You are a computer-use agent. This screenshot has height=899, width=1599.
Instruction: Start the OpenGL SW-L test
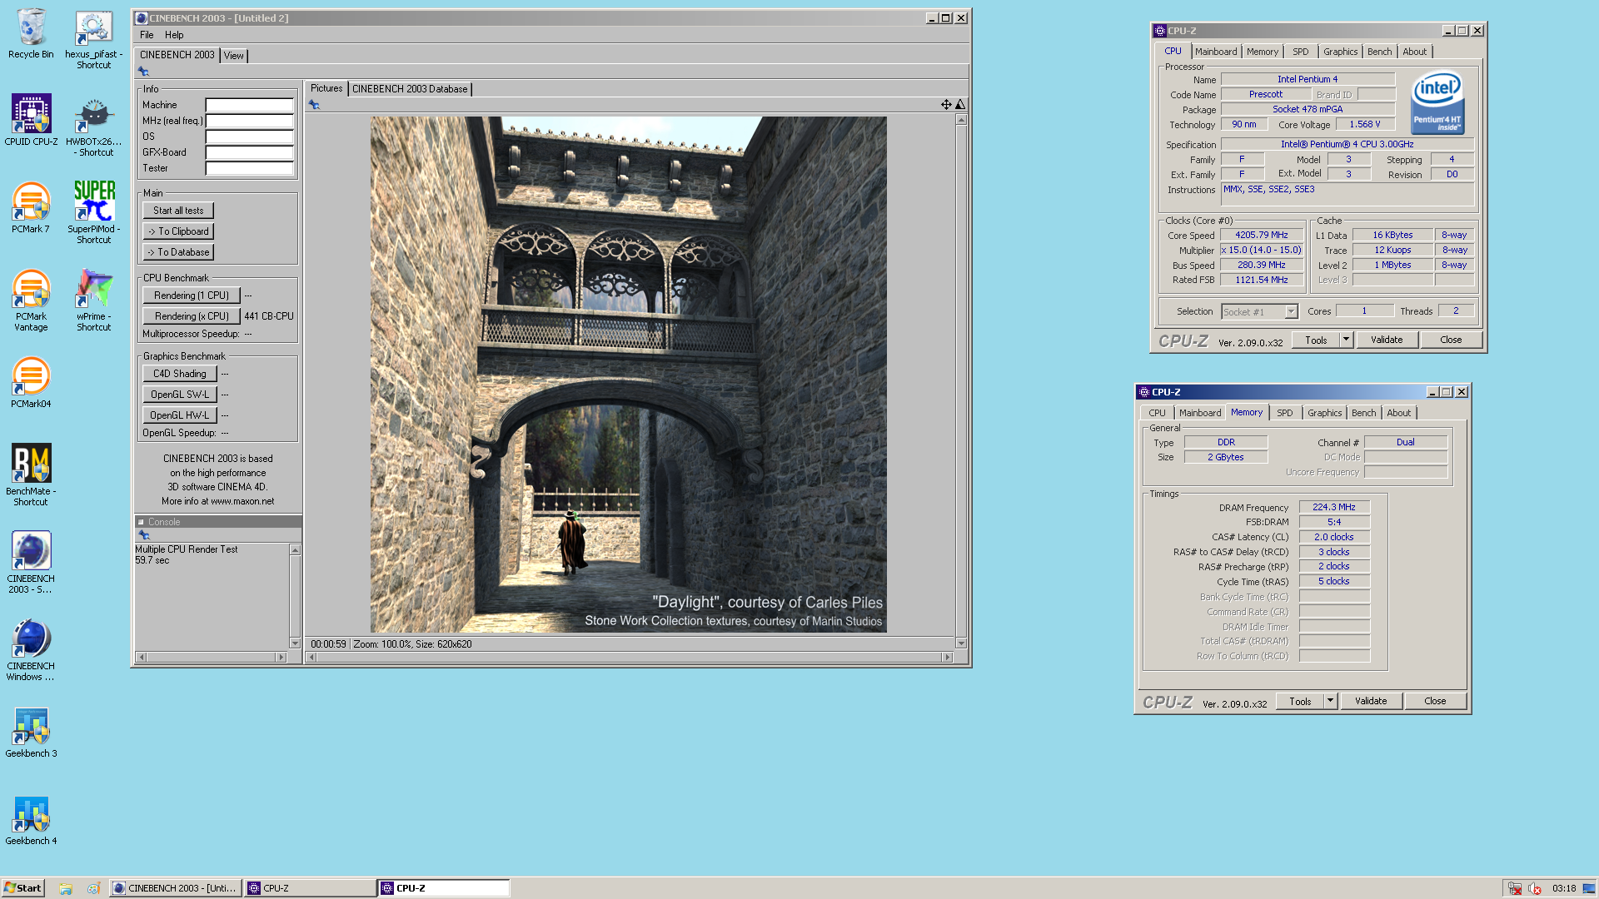click(x=180, y=395)
